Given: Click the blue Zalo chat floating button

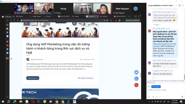Looking at the screenshot, I should click(x=136, y=79).
